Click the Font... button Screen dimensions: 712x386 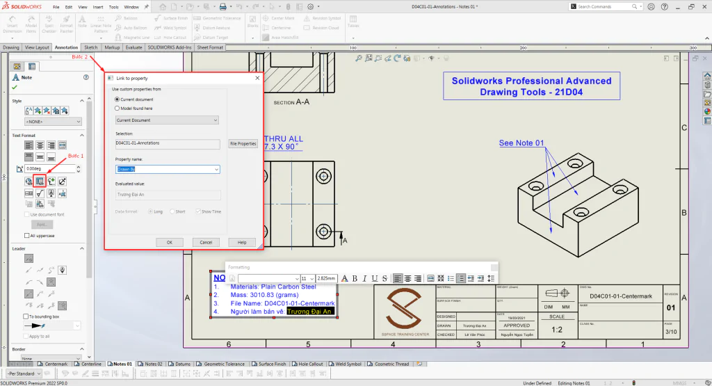[x=42, y=225]
